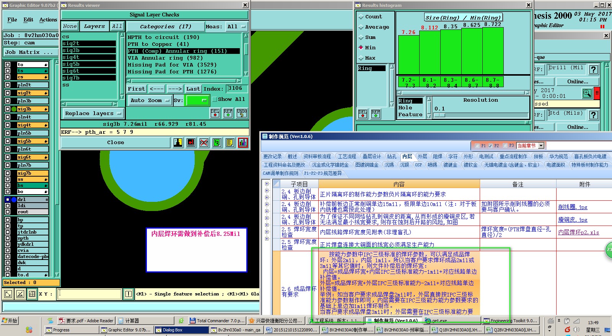Switch to the 外层 tab
Screen dimensions: 612x336
(x=422, y=156)
